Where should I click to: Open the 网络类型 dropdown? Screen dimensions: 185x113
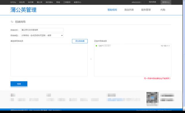click(42, 35)
